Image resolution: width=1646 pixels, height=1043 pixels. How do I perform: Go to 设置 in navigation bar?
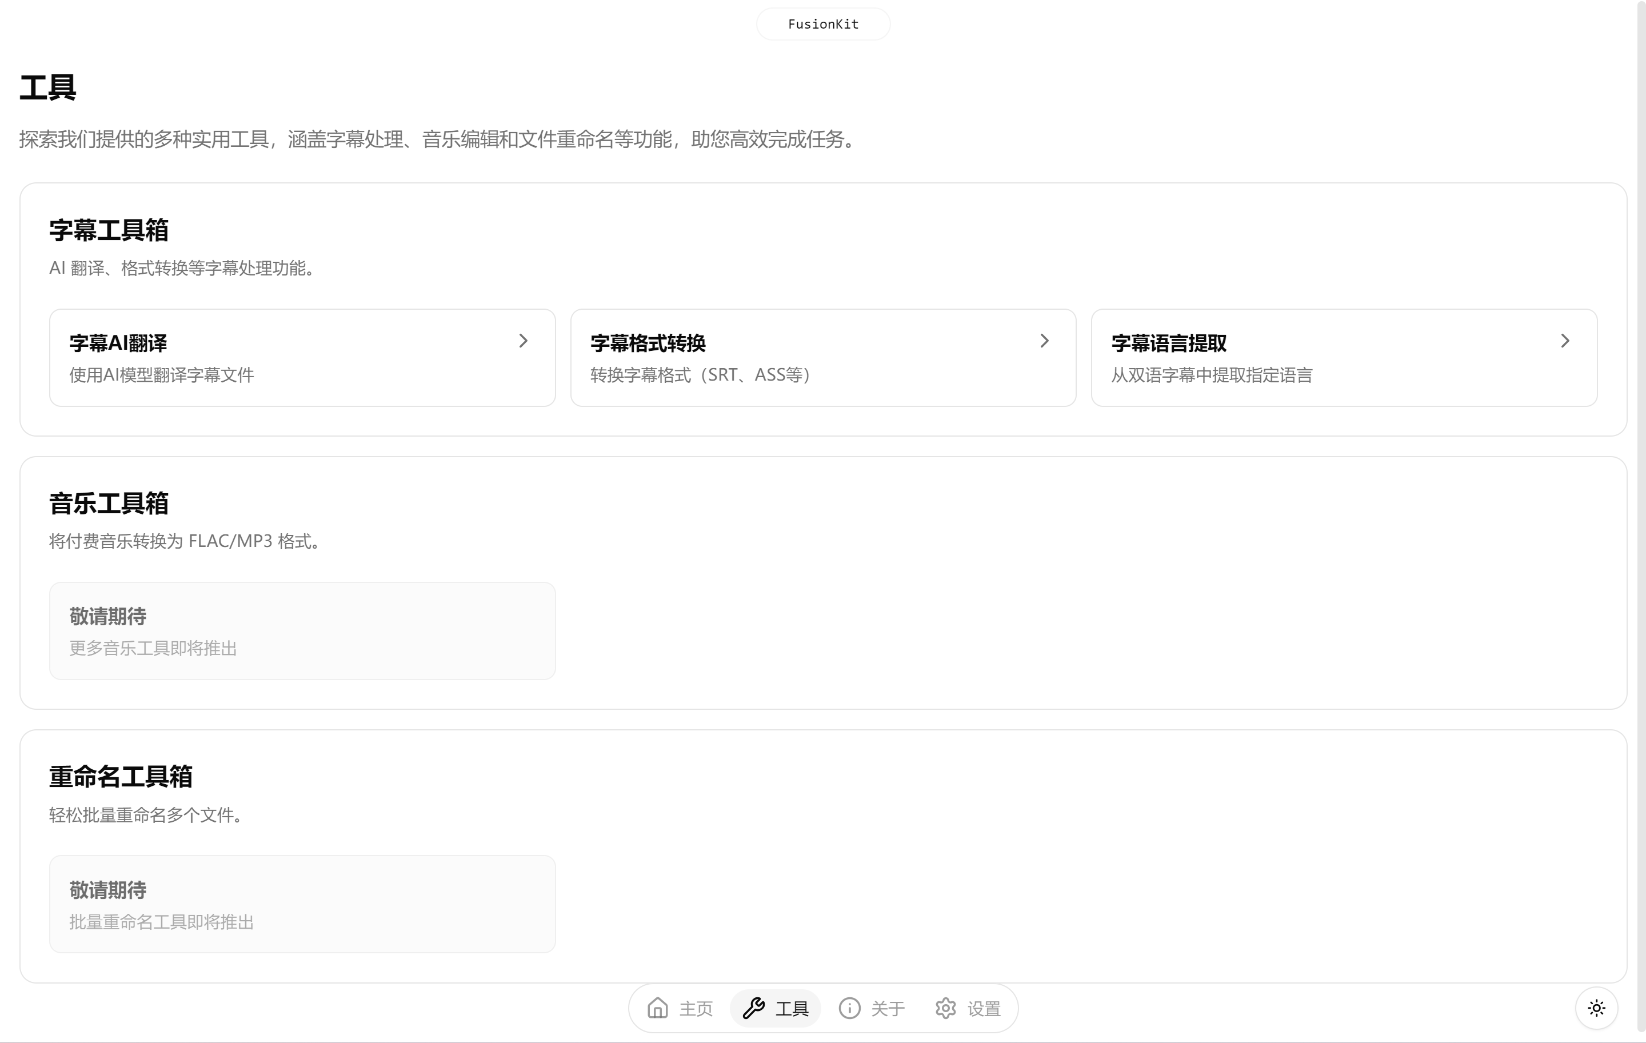[984, 1008]
